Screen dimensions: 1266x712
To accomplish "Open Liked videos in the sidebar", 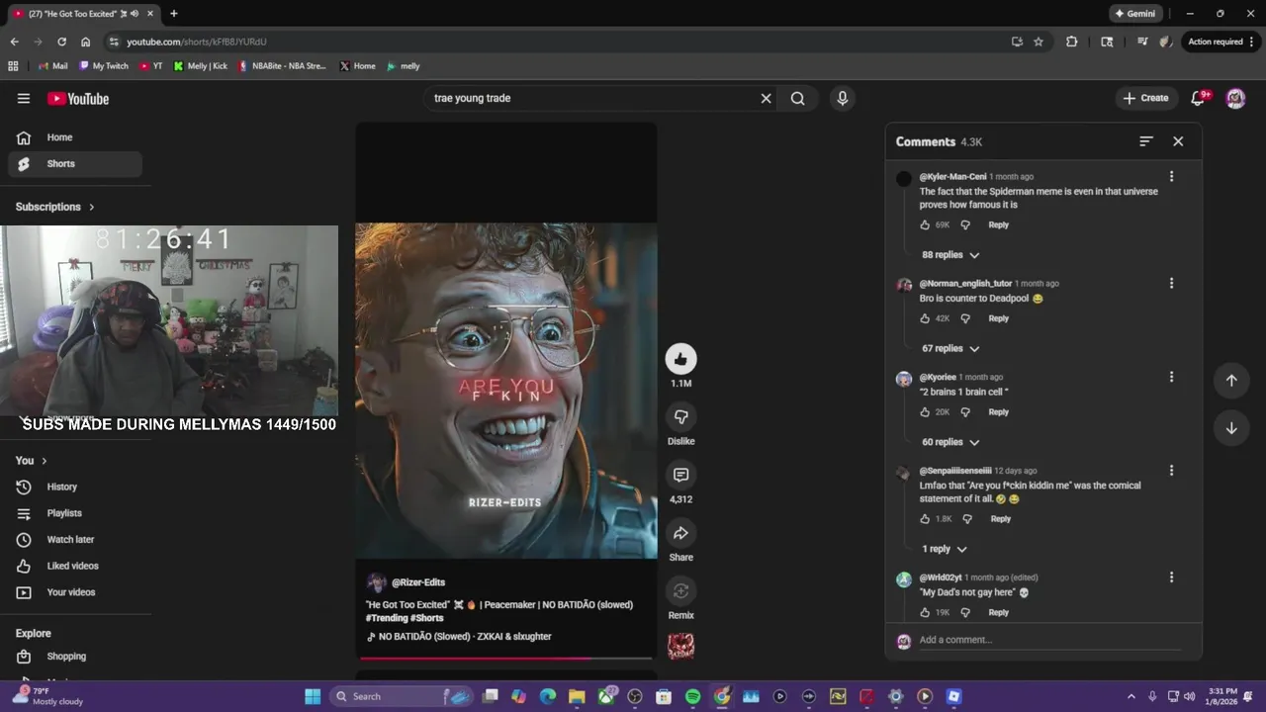I will point(75,566).
